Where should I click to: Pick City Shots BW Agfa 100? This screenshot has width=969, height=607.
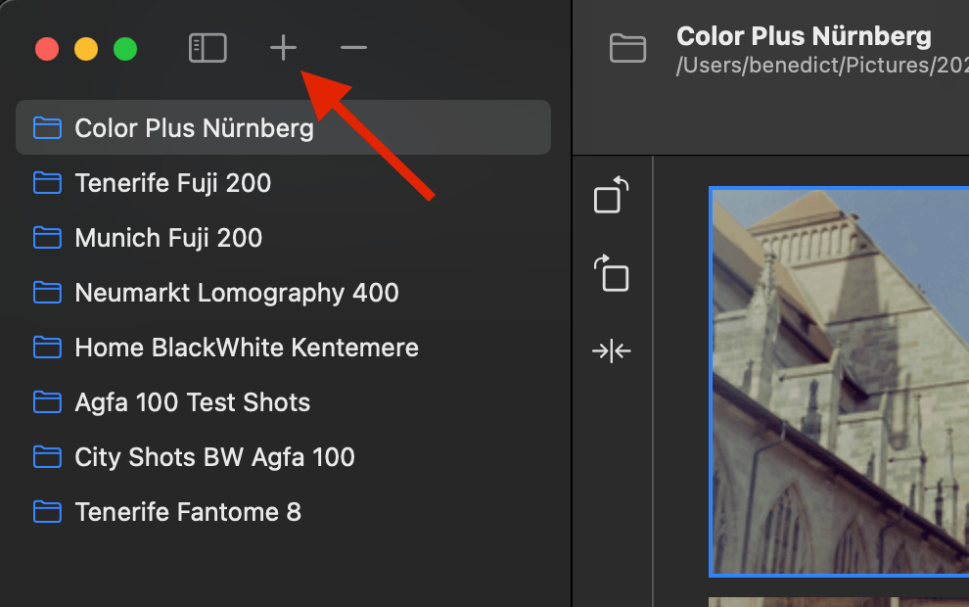pos(214,457)
